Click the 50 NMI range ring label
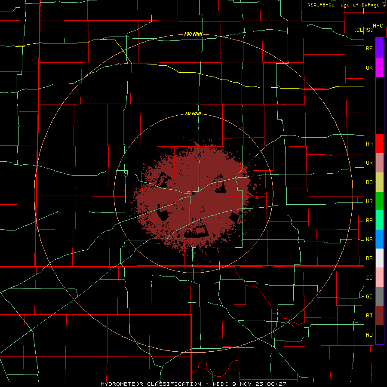The height and width of the screenshot is (387, 387). coord(193,114)
